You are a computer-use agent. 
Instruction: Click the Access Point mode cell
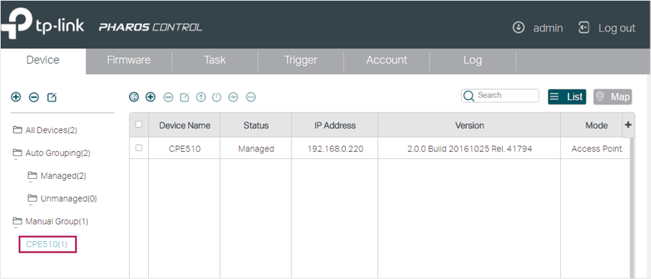597,149
